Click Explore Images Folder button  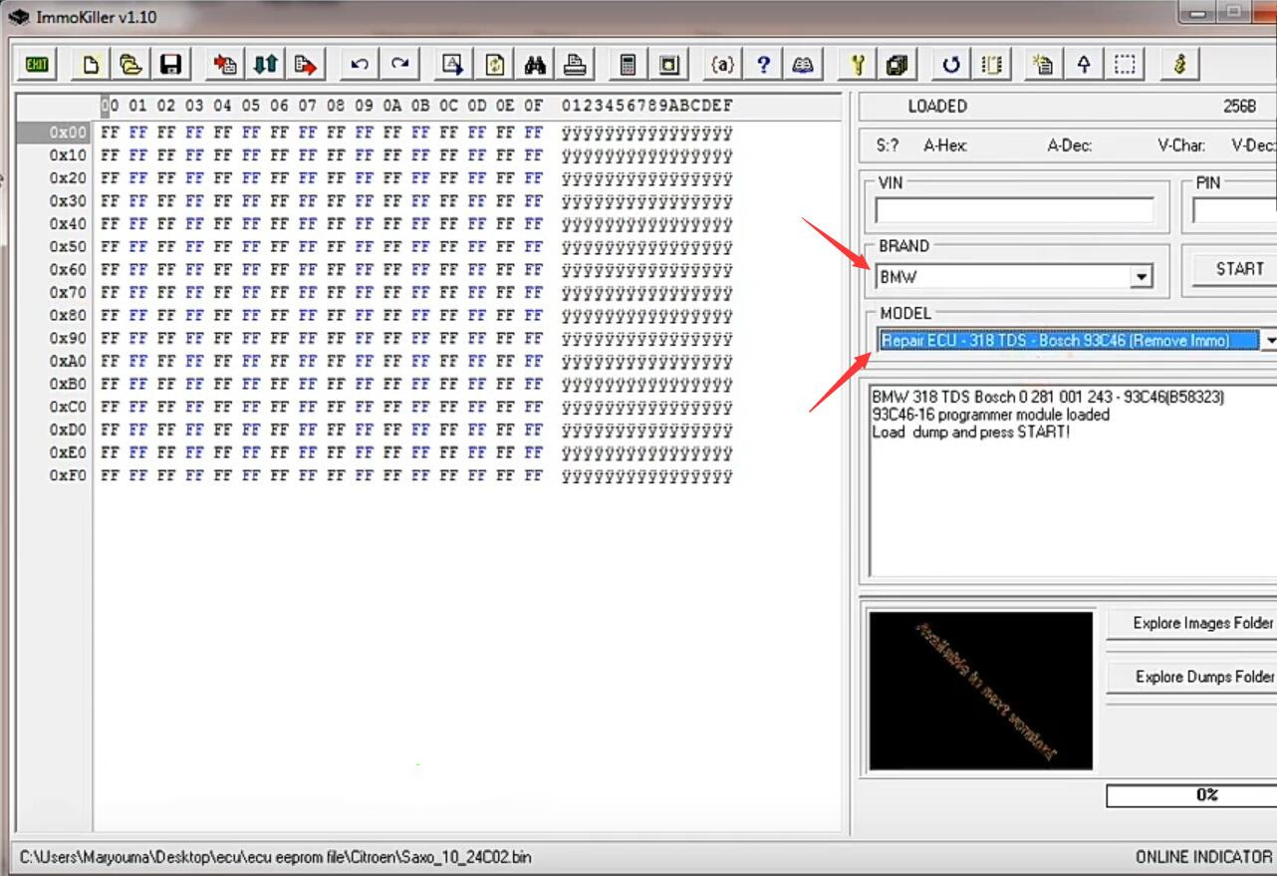pos(1192,623)
